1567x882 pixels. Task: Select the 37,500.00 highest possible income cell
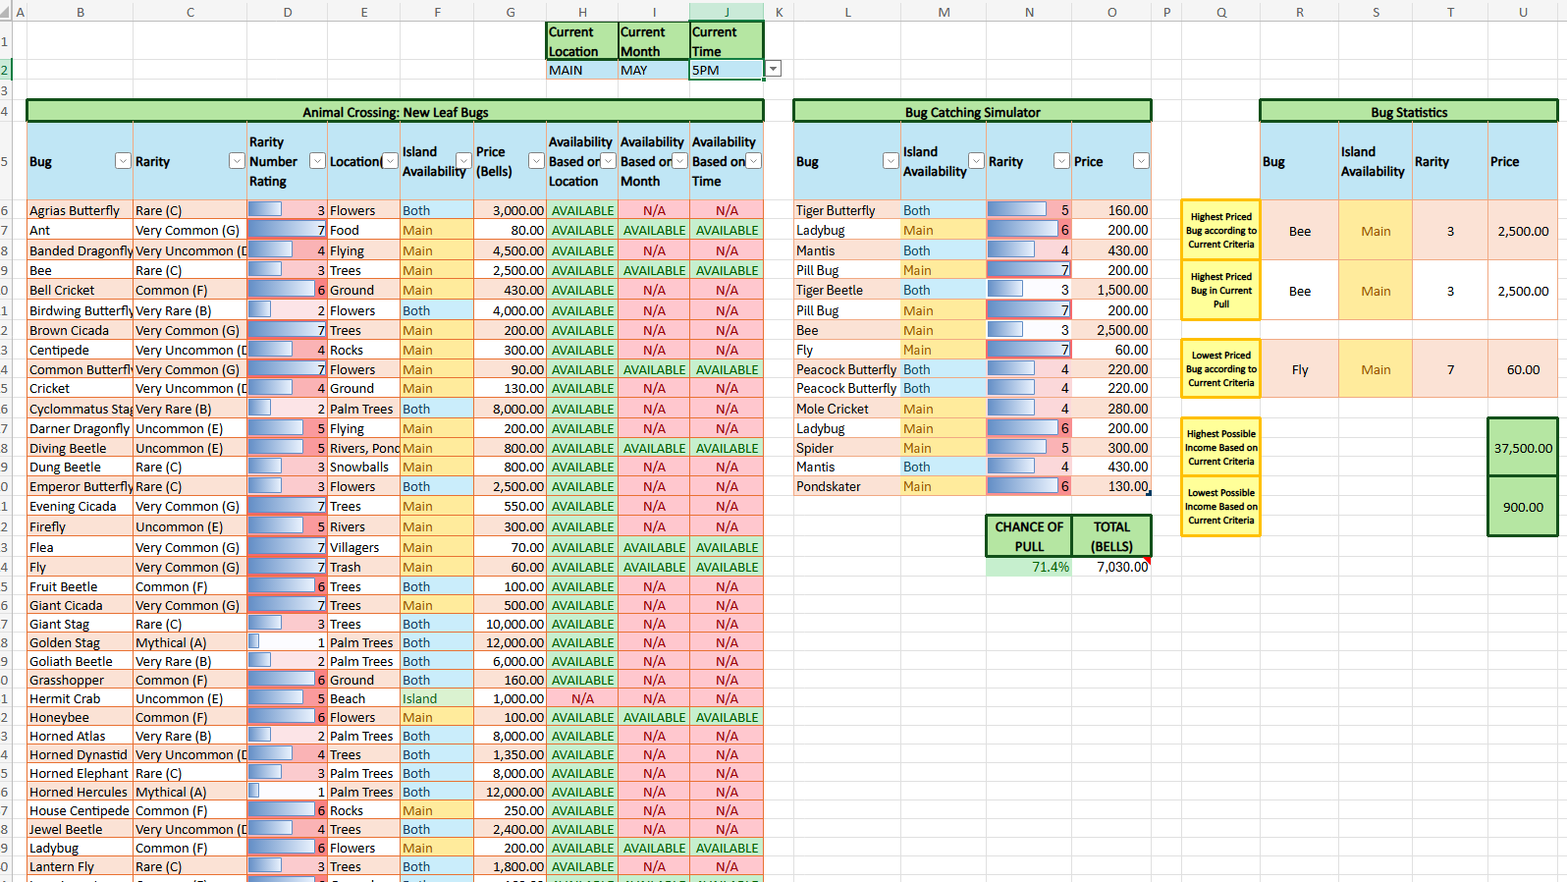1522,448
